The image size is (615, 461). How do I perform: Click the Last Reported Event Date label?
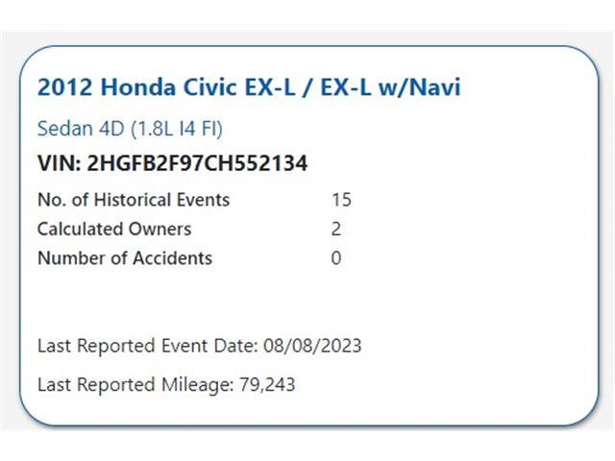tap(146, 346)
